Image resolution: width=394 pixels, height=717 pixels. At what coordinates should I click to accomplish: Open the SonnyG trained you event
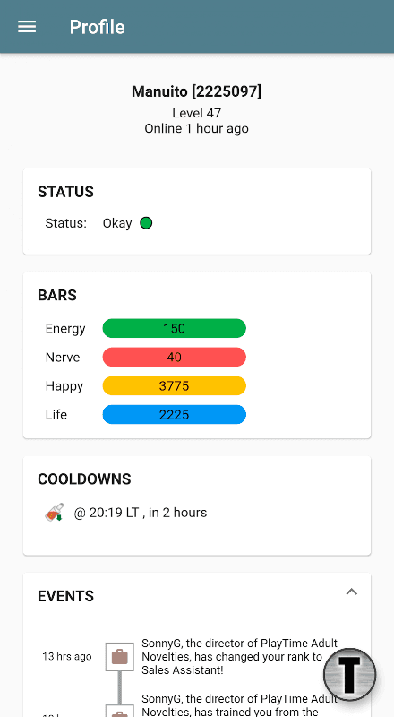point(240,705)
